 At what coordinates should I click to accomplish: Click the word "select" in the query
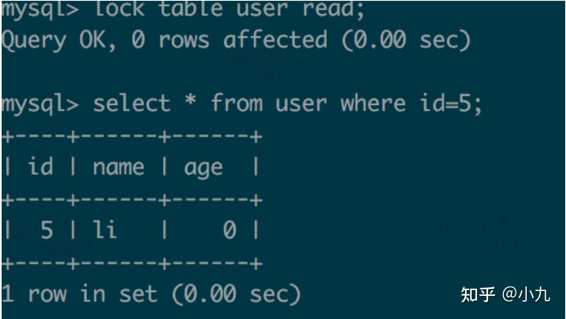(x=131, y=103)
